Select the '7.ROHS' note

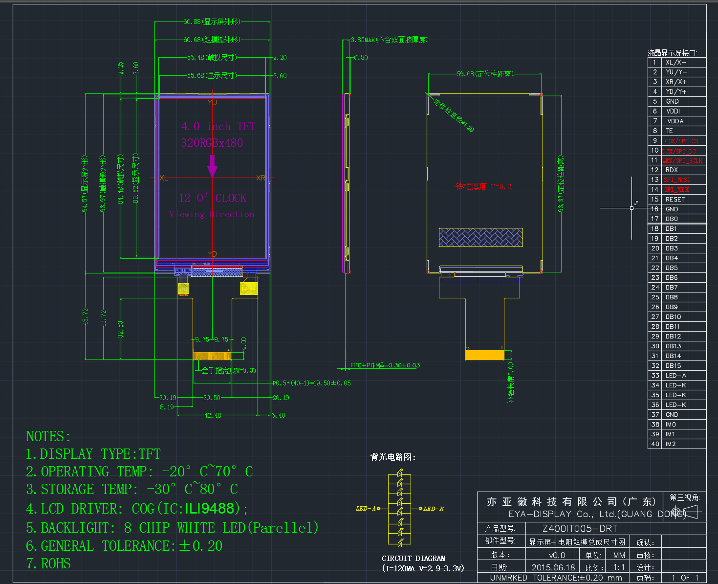tap(48, 563)
